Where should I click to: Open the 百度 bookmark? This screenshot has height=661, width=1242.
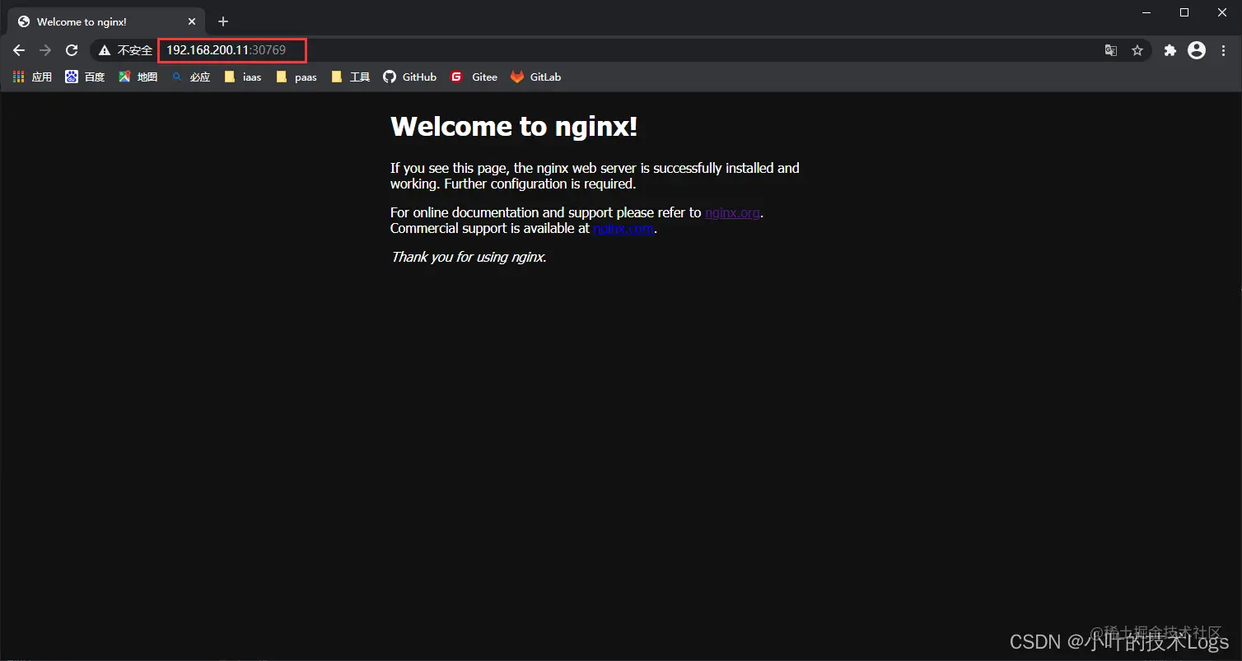(x=85, y=77)
